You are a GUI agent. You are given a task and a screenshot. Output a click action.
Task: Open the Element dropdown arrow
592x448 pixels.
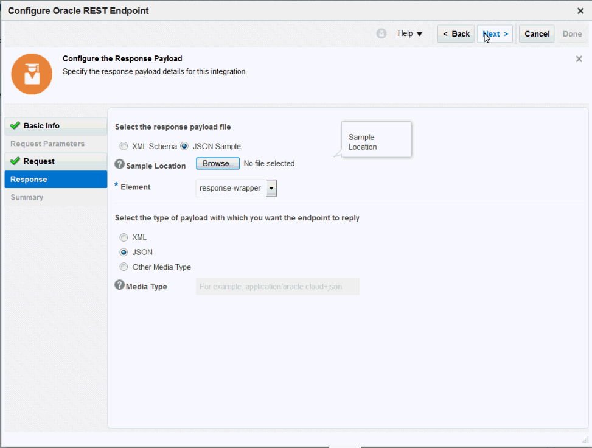coord(271,188)
